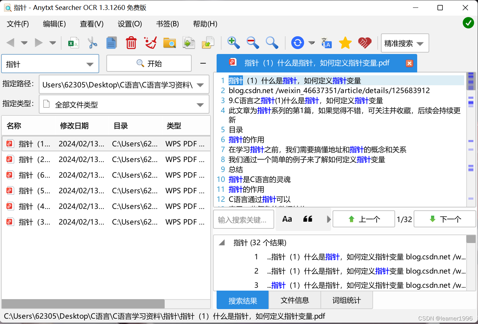Image resolution: width=478 pixels, height=324 pixels.
Task: Open the 指定路径 path dropdown
Action: tap(200, 85)
